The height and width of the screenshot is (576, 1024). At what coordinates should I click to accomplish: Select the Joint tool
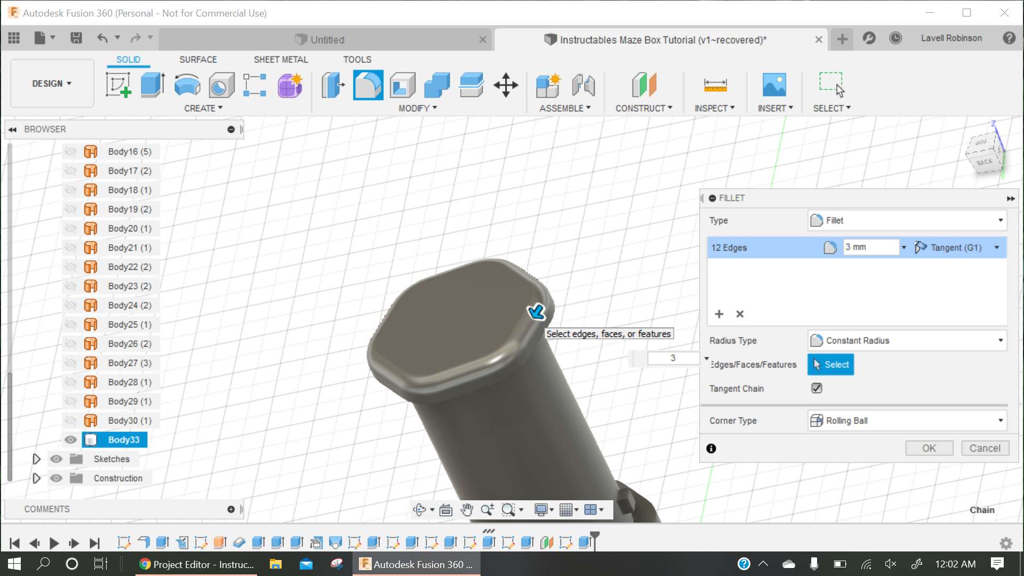(583, 85)
